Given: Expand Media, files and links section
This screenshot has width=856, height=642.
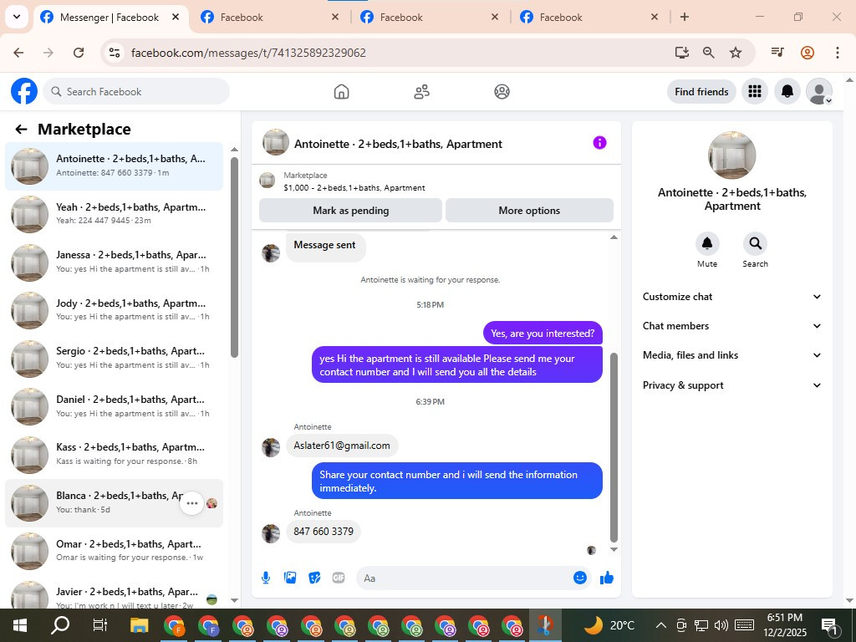Looking at the screenshot, I should 731,355.
